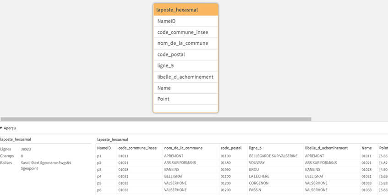Select the laposte_hexasmal table header
Image resolution: width=388 pixels, height=195 pixels.
(186, 10)
